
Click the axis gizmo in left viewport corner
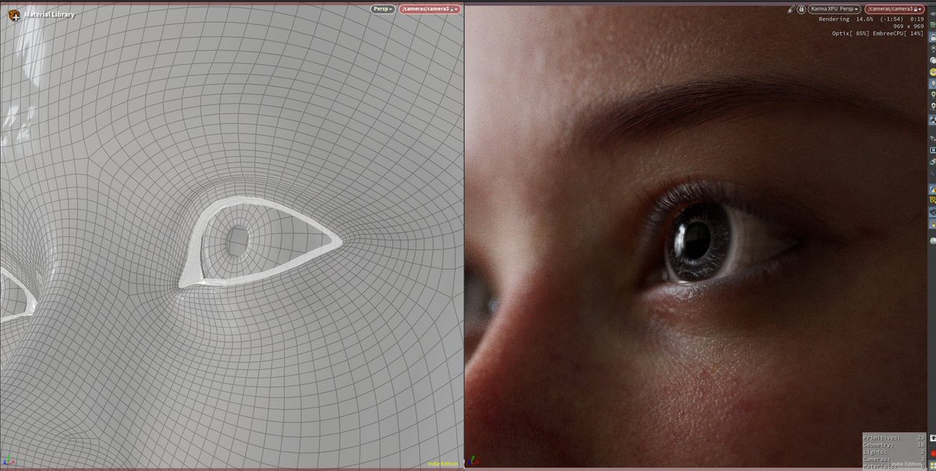pos(8,460)
